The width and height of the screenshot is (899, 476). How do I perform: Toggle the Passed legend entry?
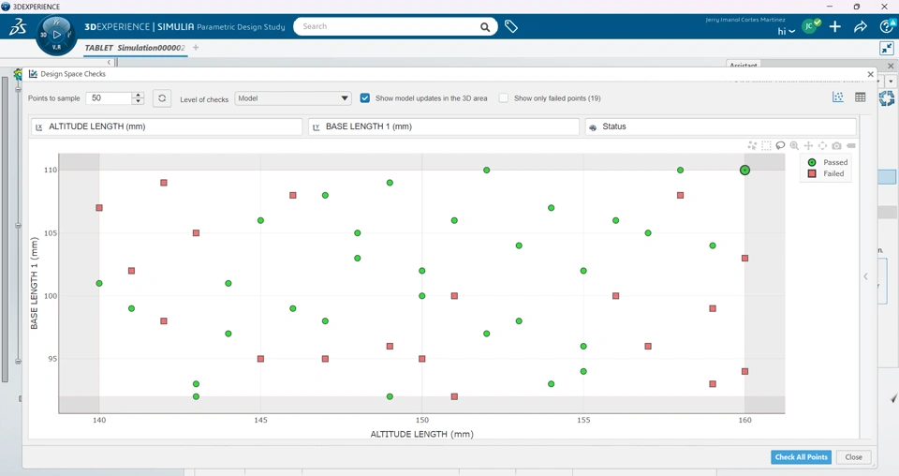tap(826, 162)
